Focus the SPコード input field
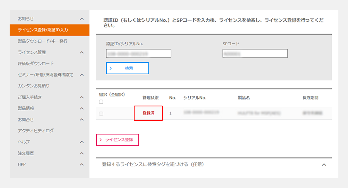Screen dimensions: 348x188 (255, 53)
